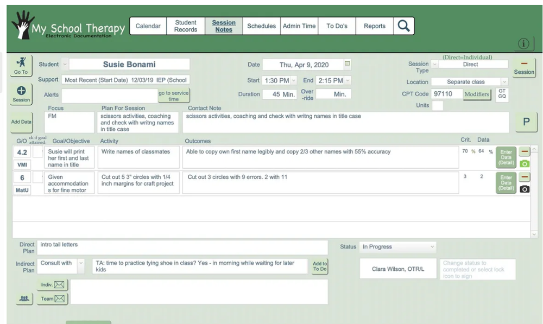Click the Alerts input field
This screenshot has height=324, width=543.
coord(110,96)
